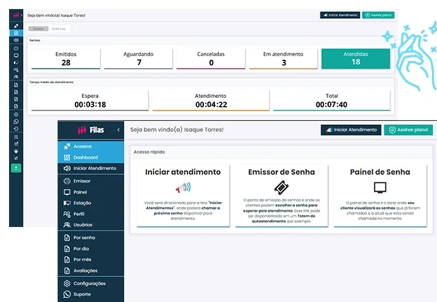Select the highlighted Acessos menu item
This screenshot has height=302, width=437.
click(x=82, y=146)
